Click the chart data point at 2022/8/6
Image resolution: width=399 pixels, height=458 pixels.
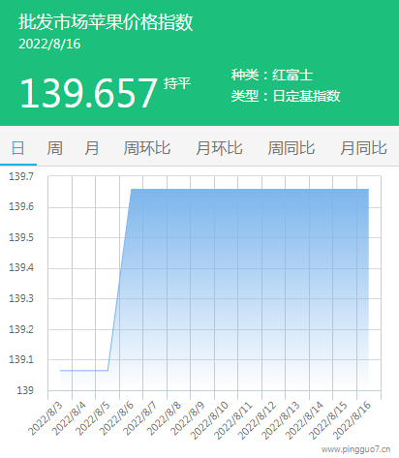pos(132,189)
